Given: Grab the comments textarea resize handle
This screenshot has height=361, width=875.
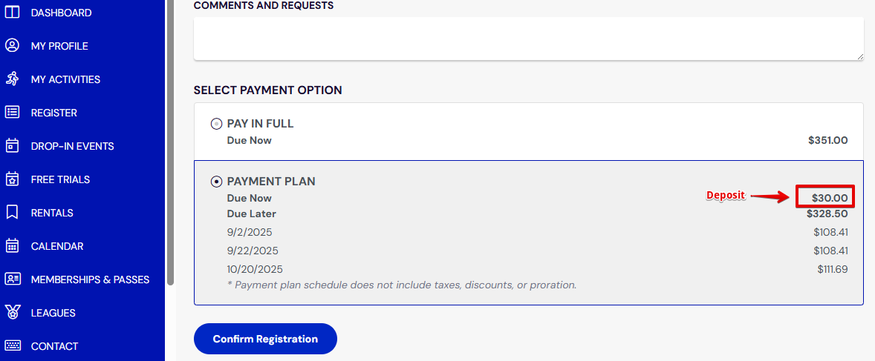Looking at the screenshot, I should (860, 56).
